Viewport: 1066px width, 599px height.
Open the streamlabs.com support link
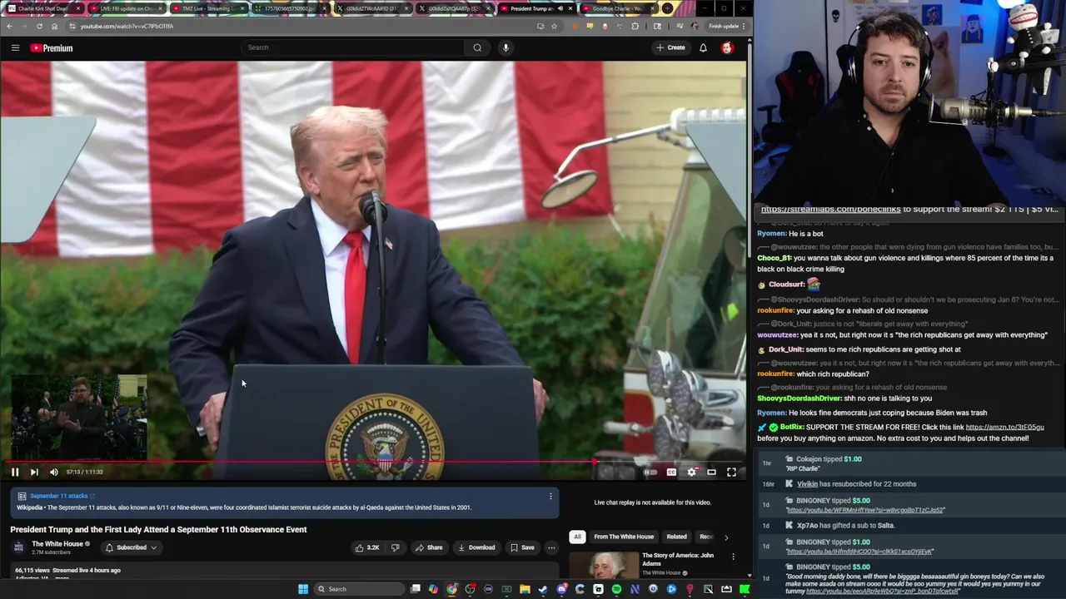(831, 210)
